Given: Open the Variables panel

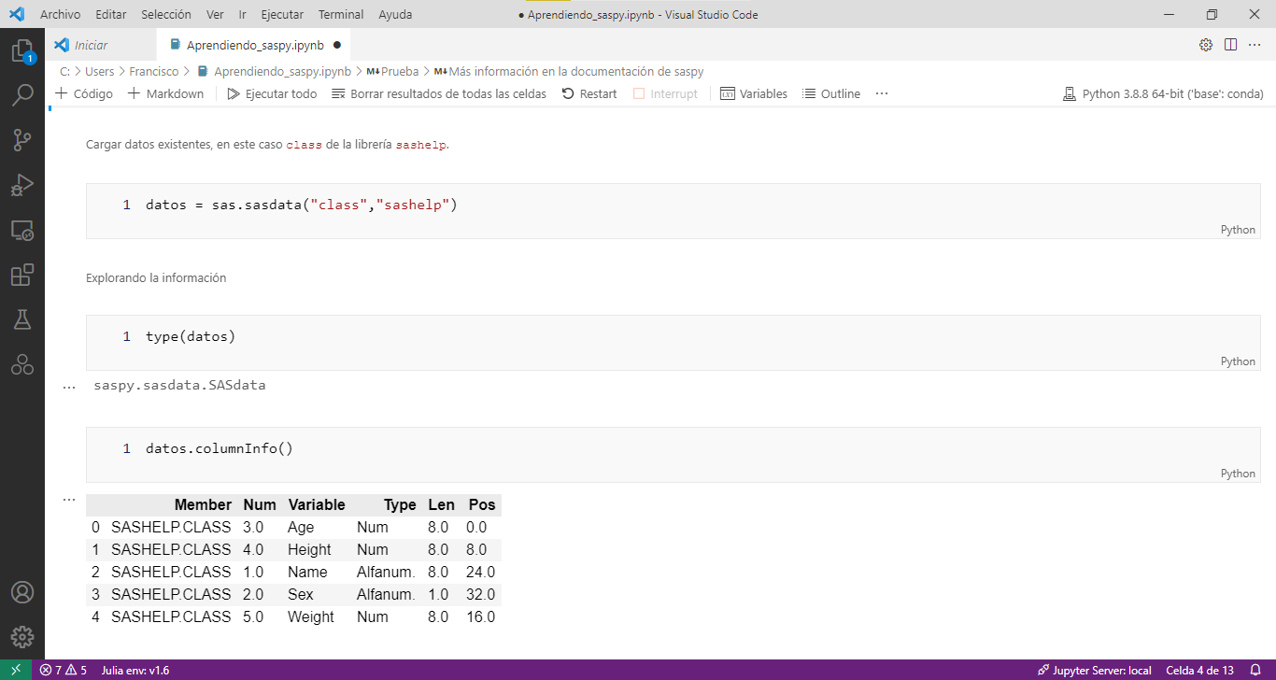Looking at the screenshot, I should pos(754,93).
